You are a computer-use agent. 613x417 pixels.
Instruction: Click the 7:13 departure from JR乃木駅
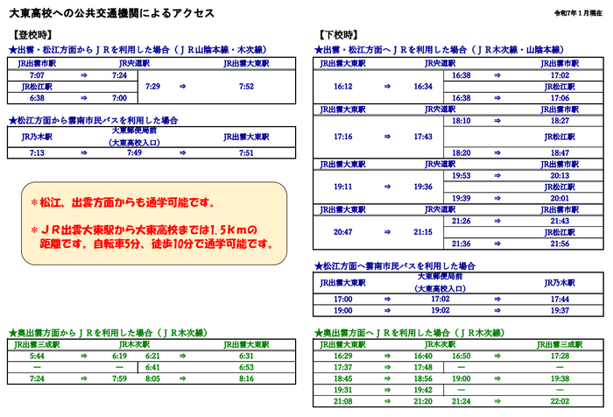click(x=37, y=153)
